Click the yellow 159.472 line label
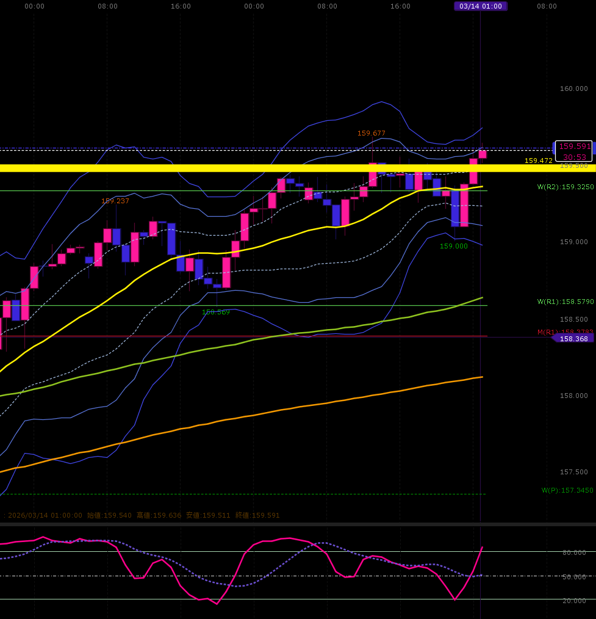Screen dimensions: 596x619 point(538,161)
